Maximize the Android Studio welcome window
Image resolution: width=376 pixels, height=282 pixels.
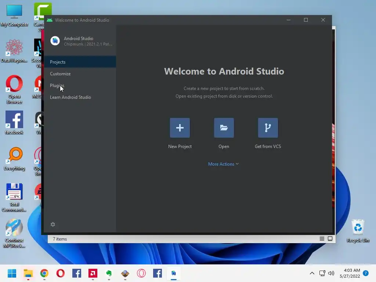coord(306,20)
